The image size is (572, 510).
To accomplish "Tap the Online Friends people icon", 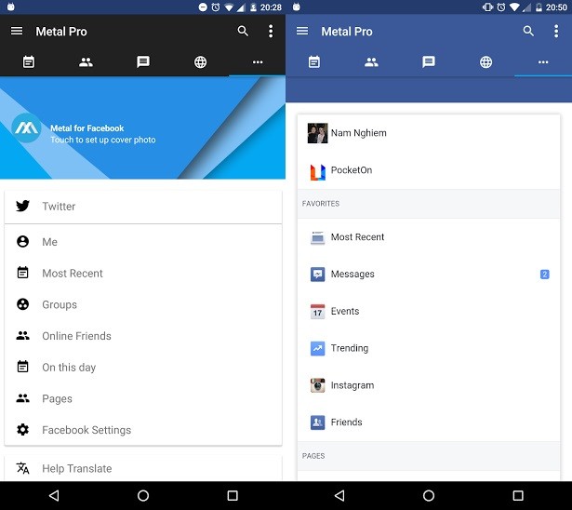I will click(x=22, y=335).
